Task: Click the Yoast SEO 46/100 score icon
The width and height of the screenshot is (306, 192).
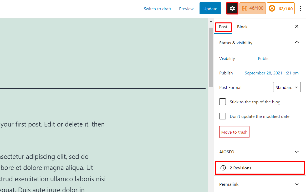Action: click(x=252, y=8)
